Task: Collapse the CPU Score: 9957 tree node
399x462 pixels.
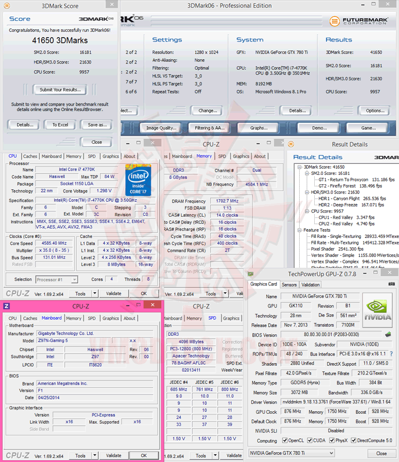Action: 306,211
